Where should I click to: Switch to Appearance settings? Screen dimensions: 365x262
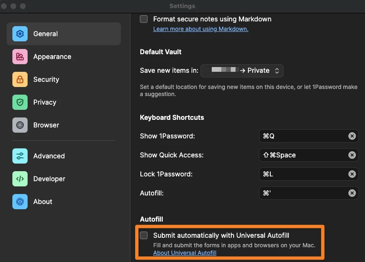[64, 57]
